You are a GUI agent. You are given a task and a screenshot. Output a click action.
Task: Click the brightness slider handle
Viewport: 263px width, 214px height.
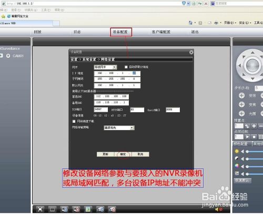point(247,152)
